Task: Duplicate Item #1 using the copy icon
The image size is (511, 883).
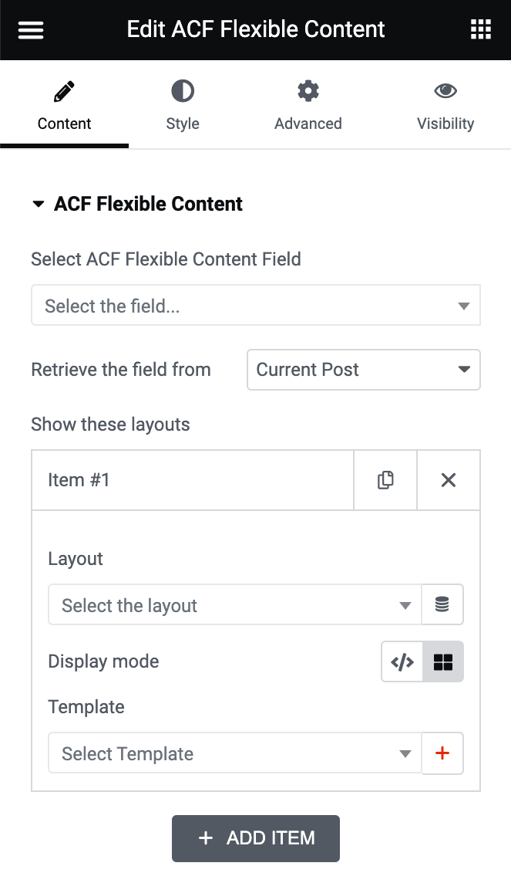Action: (x=385, y=479)
